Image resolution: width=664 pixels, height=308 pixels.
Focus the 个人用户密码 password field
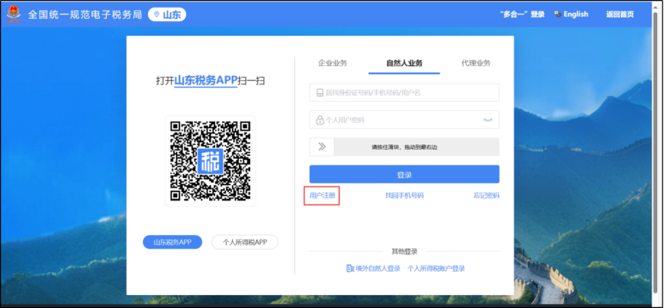[405, 120]
